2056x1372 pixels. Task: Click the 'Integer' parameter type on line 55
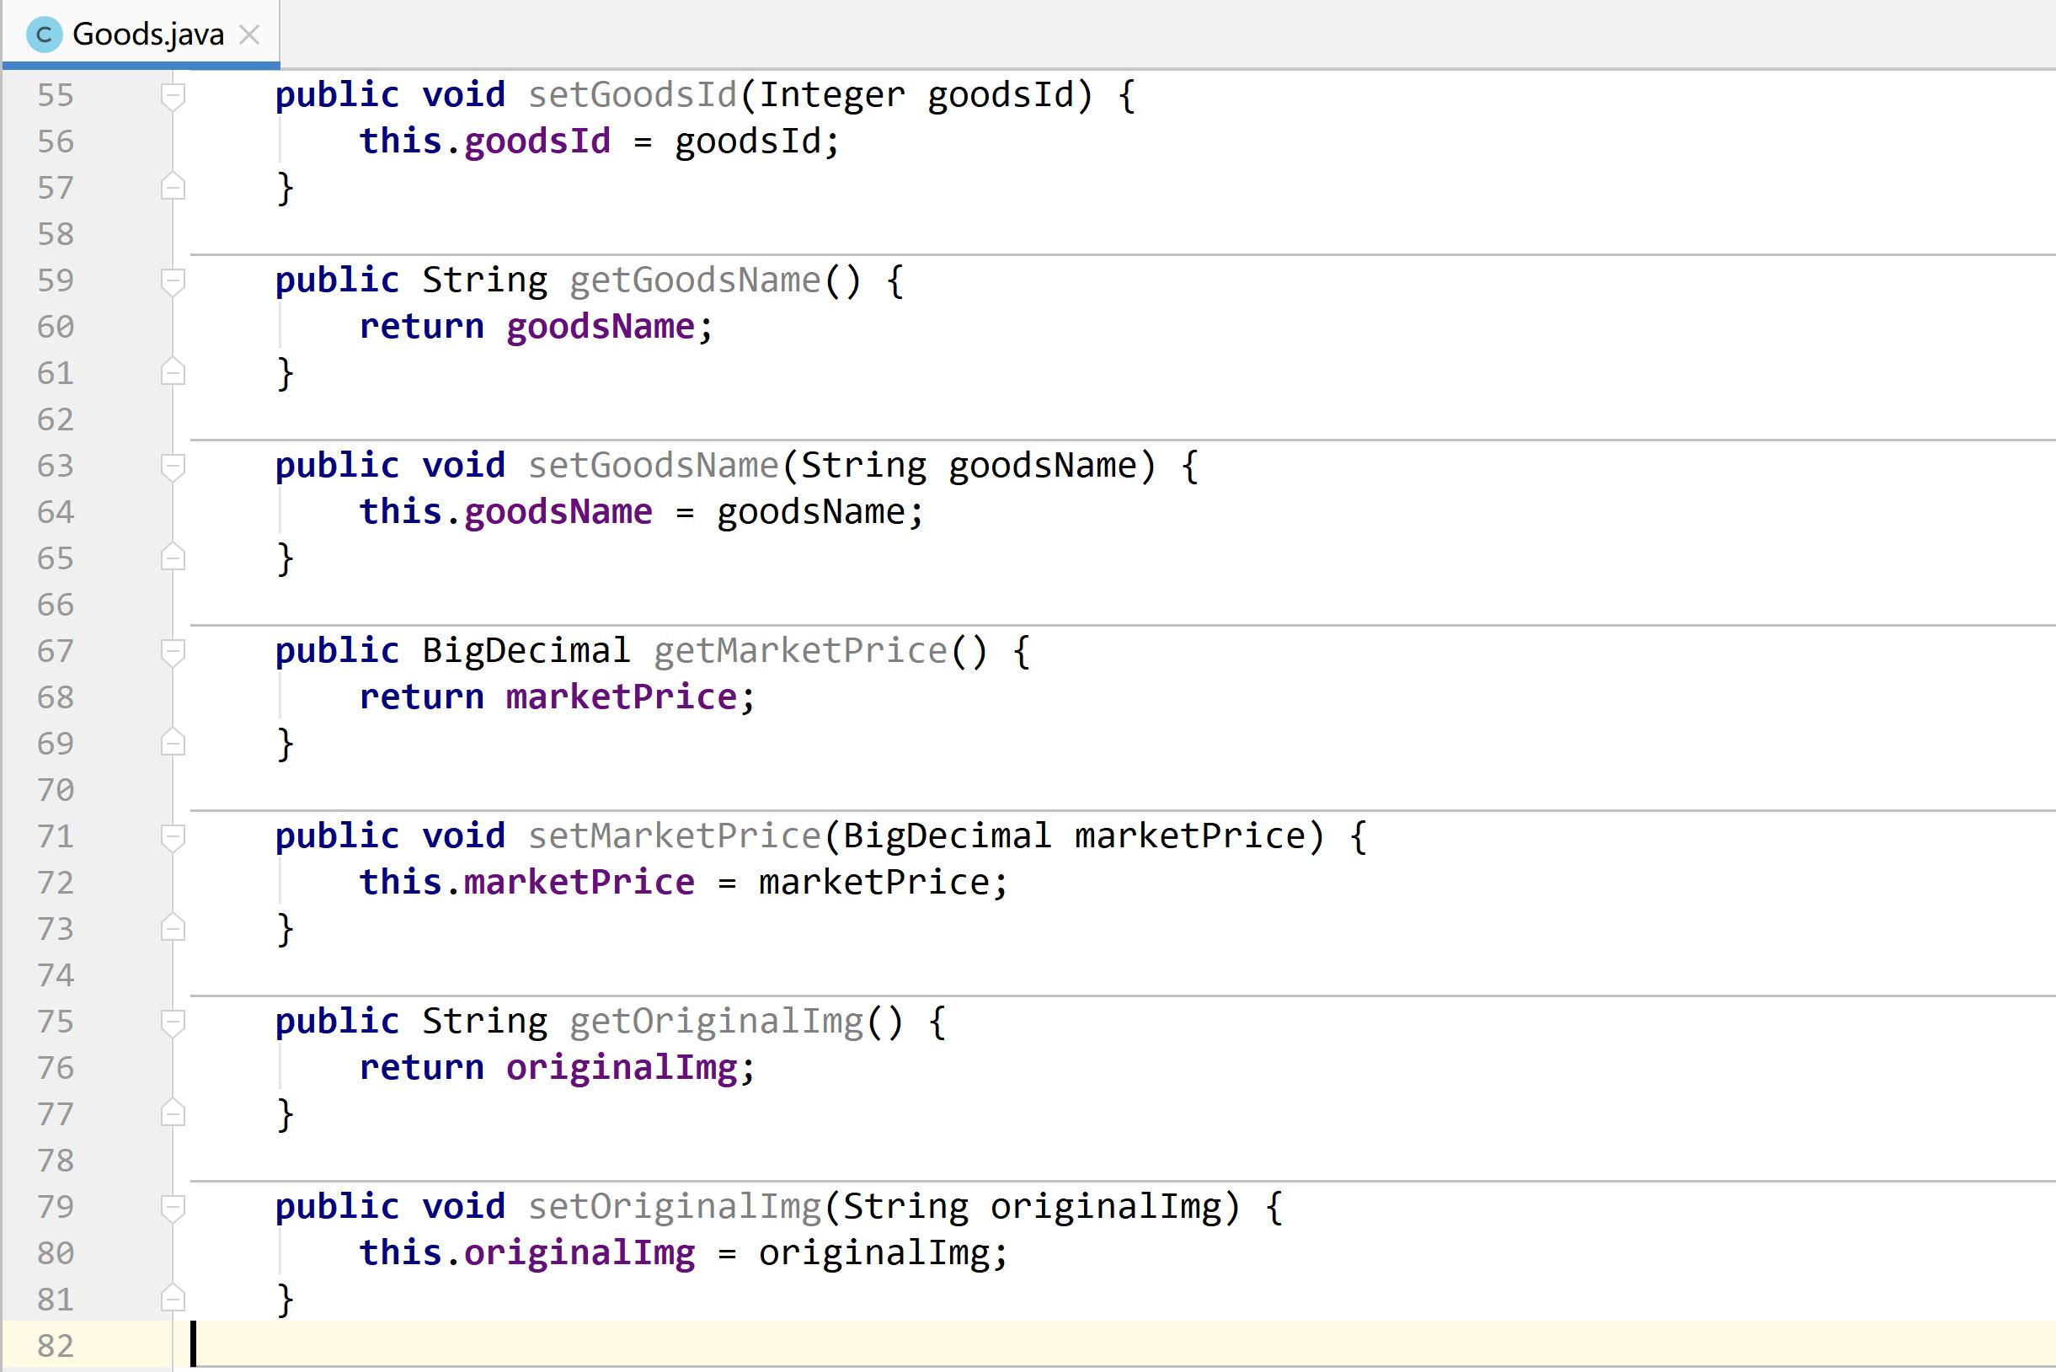[x=832, y=94]
